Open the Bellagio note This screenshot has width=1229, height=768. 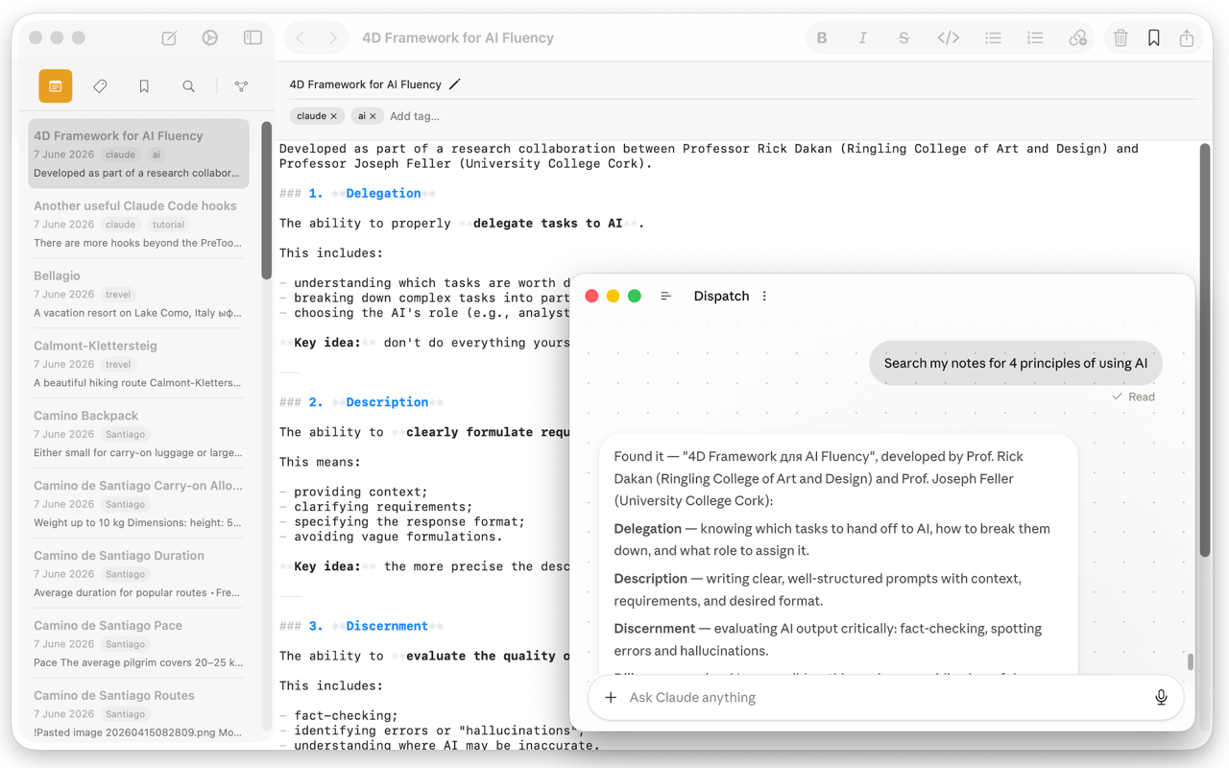tap(138, 294)
